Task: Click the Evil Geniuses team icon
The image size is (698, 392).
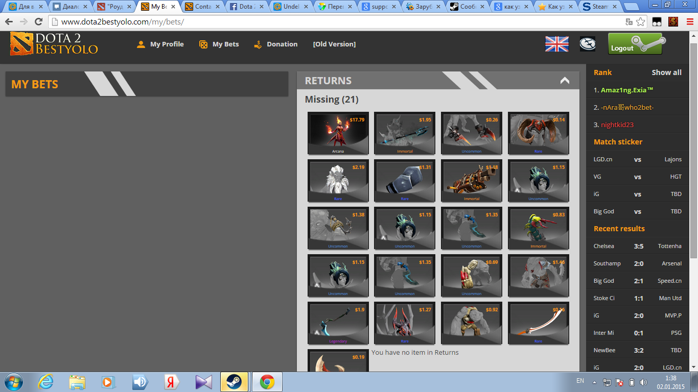Action: [588, 44]
